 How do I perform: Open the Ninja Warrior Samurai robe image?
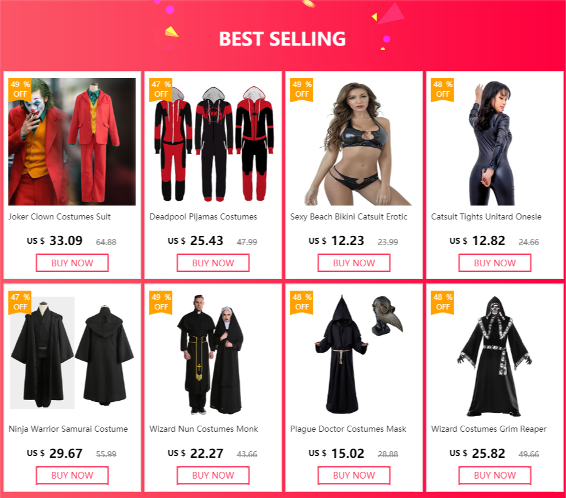(x=72, y=354)
